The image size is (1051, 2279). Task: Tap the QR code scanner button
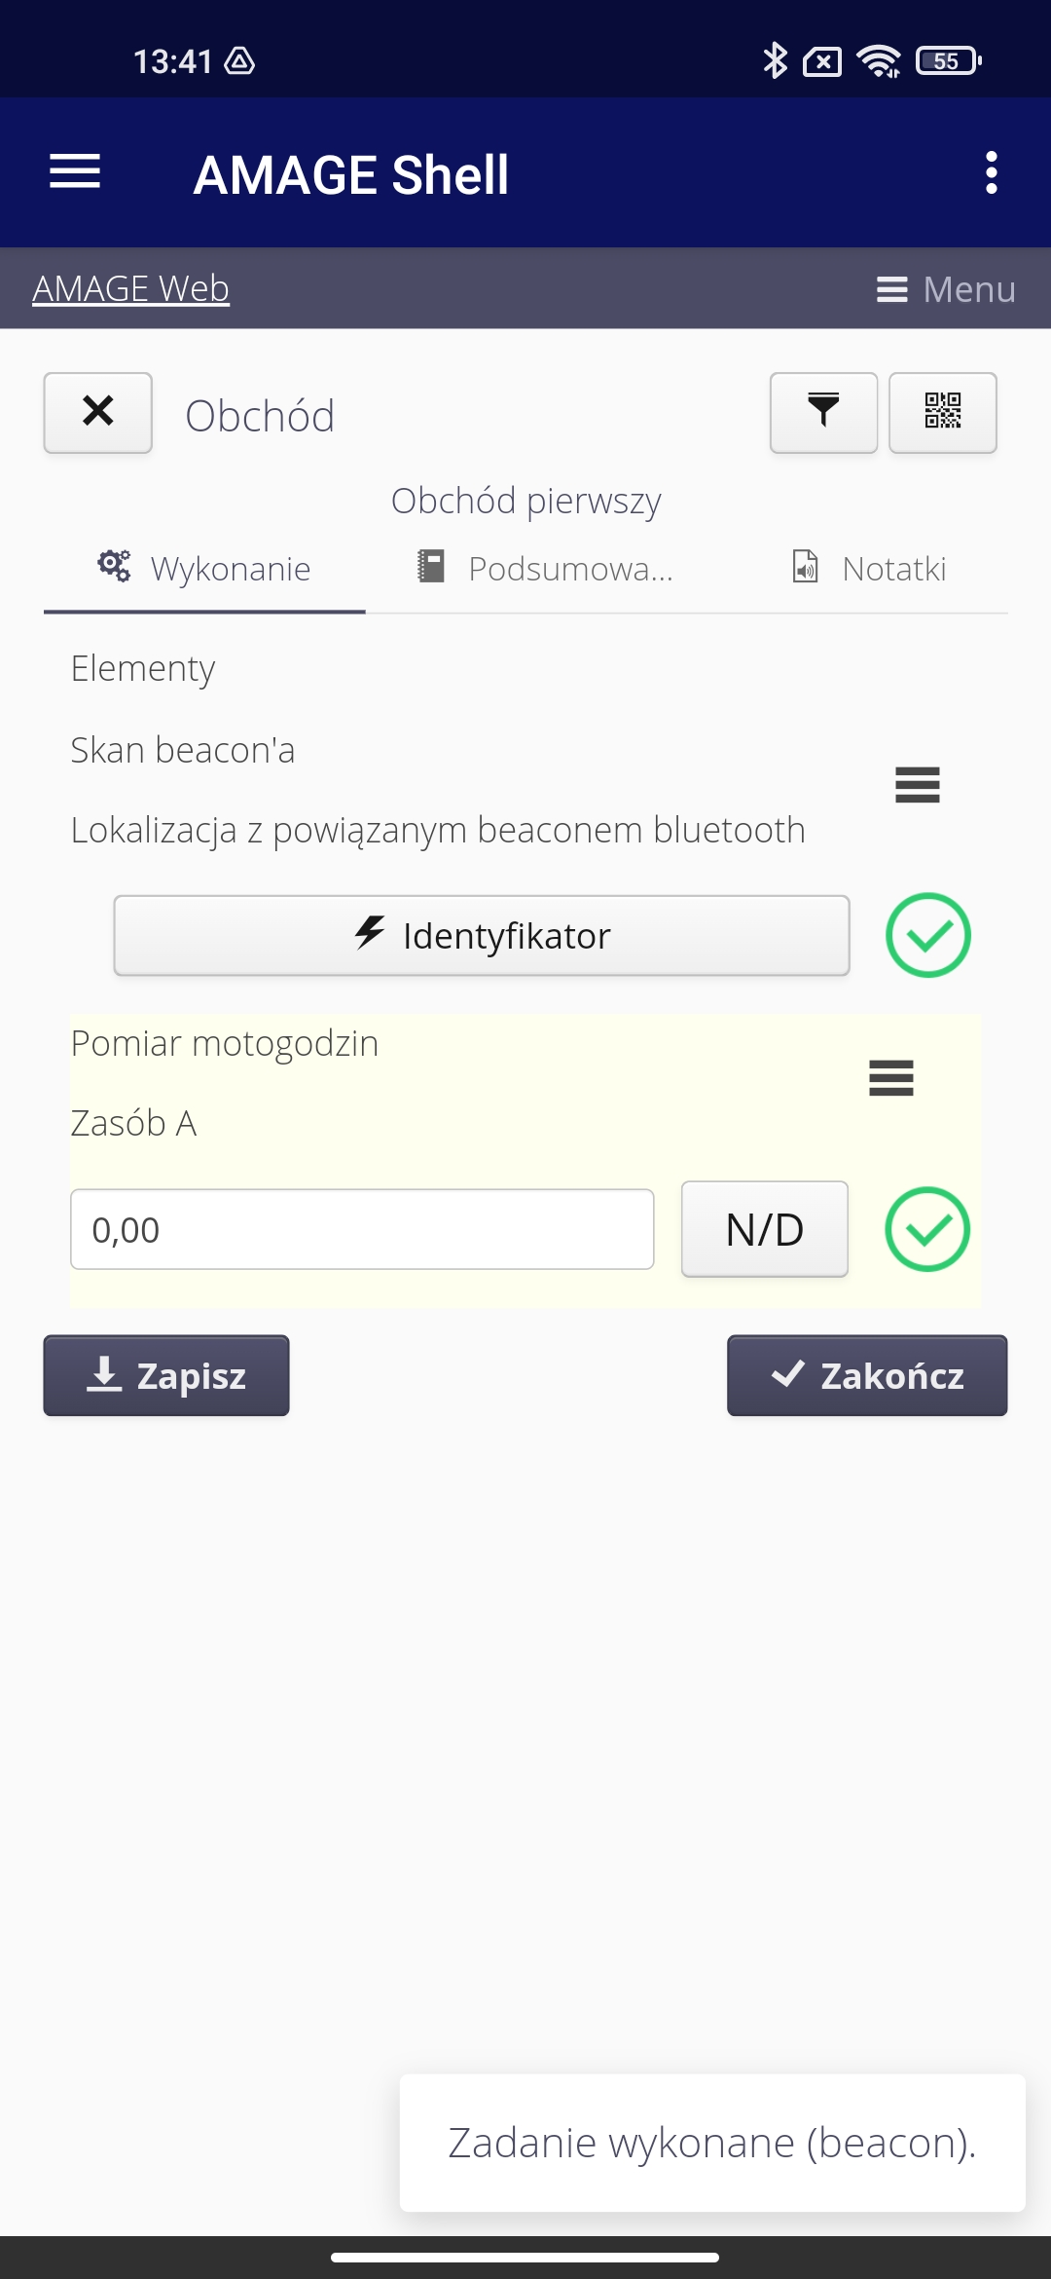point(942,413)
